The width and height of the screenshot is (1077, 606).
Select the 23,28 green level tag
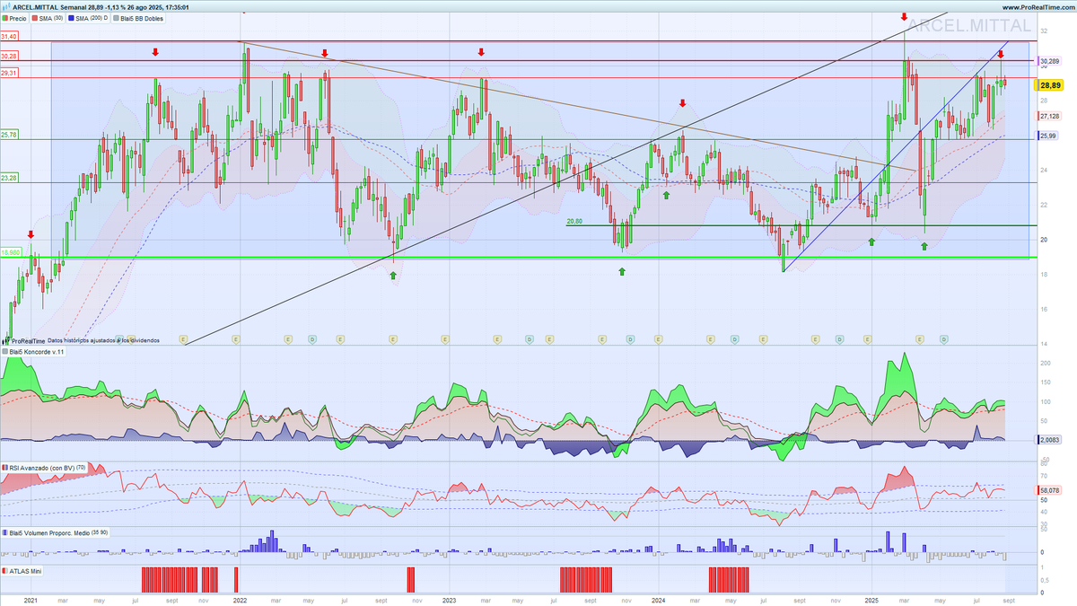coord(9,178)
